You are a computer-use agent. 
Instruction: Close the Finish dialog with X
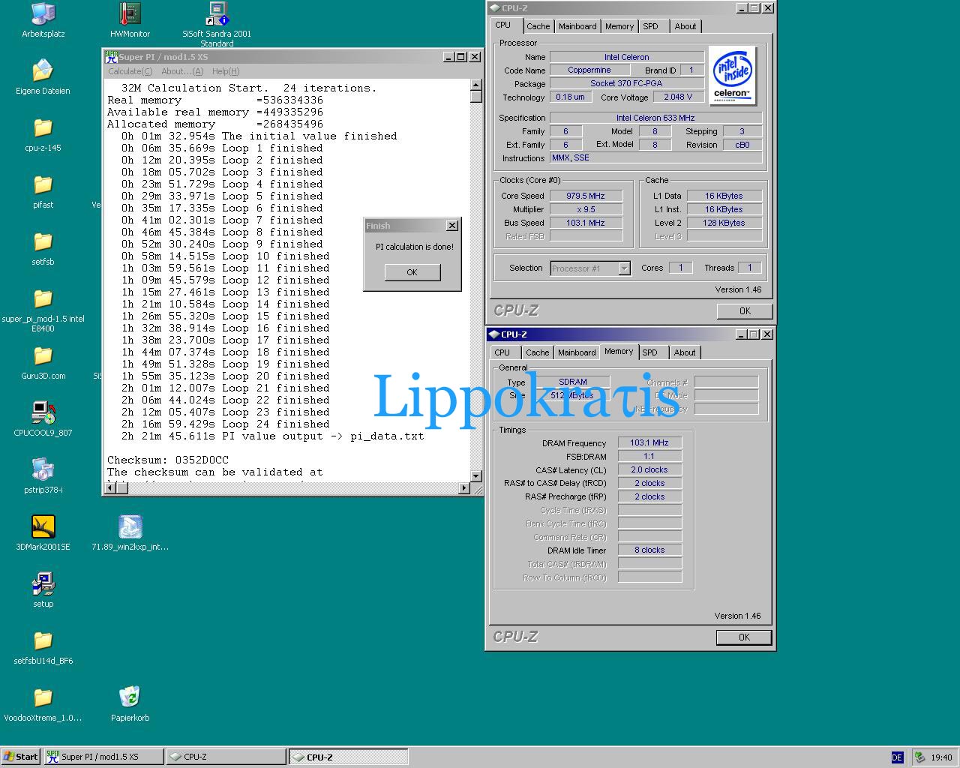[x=451, y=226]
